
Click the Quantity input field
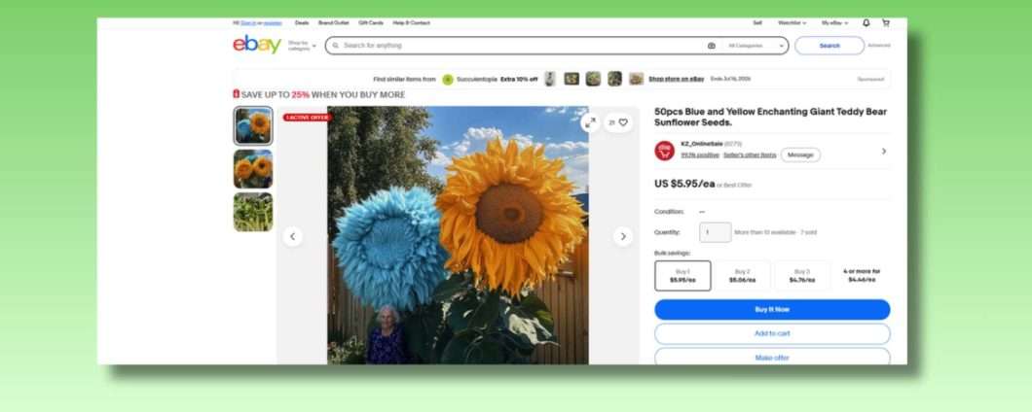point(715,232)
